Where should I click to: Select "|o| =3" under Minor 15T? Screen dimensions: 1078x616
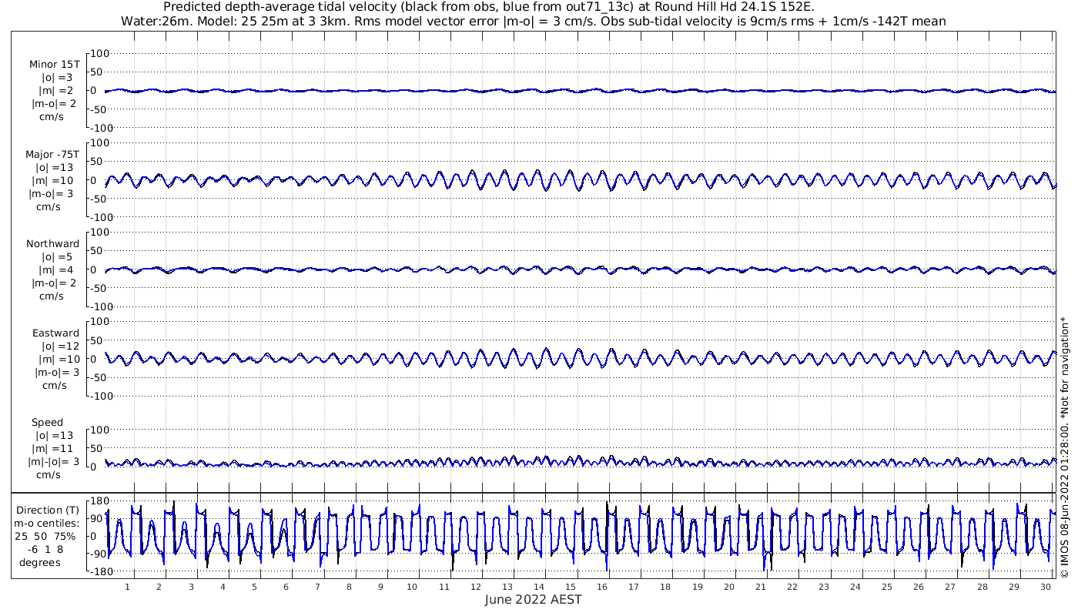tap(58, 78)
